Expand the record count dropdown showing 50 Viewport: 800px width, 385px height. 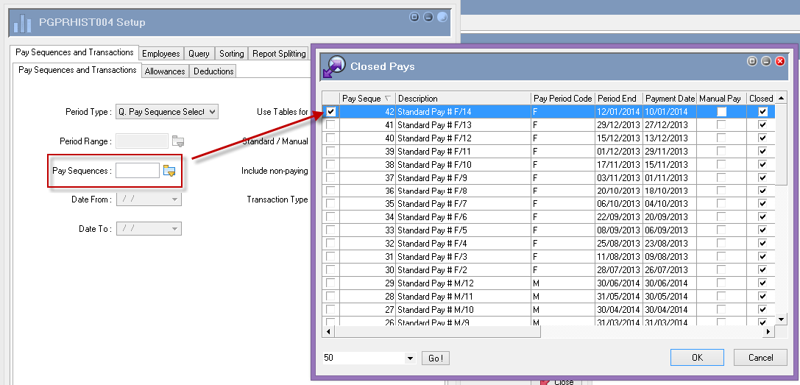(x=410, y=358)
